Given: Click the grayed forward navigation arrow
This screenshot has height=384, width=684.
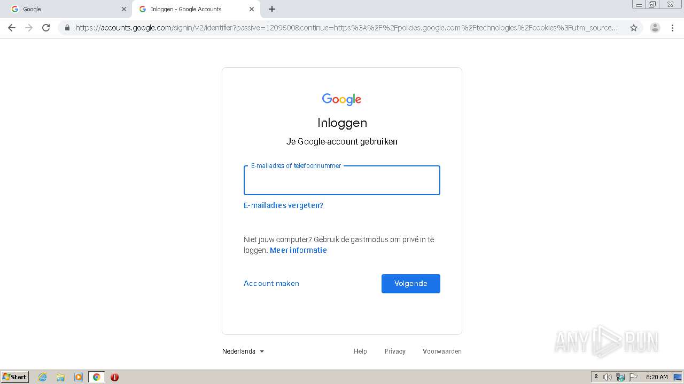Looking at the screenshot, I should click(29, 28).
